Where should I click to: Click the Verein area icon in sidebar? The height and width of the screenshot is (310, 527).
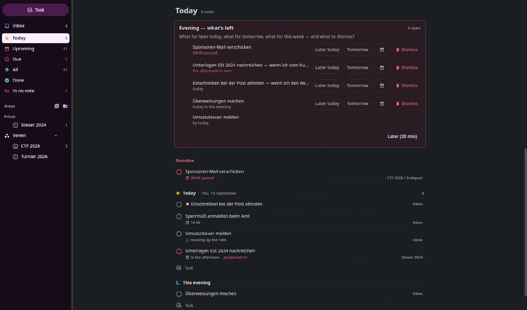point(7,135)
